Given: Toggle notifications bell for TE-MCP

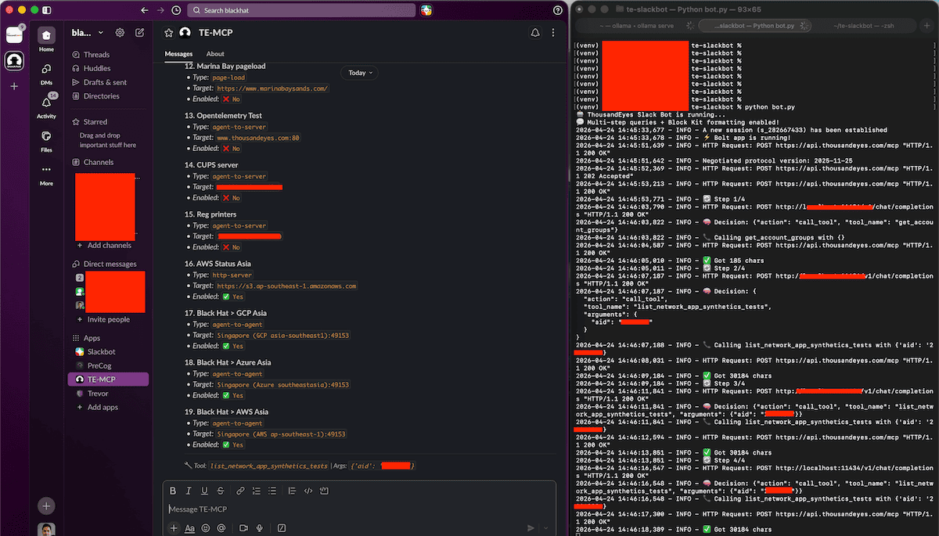Looking at the screenshot, I should 535,33.
